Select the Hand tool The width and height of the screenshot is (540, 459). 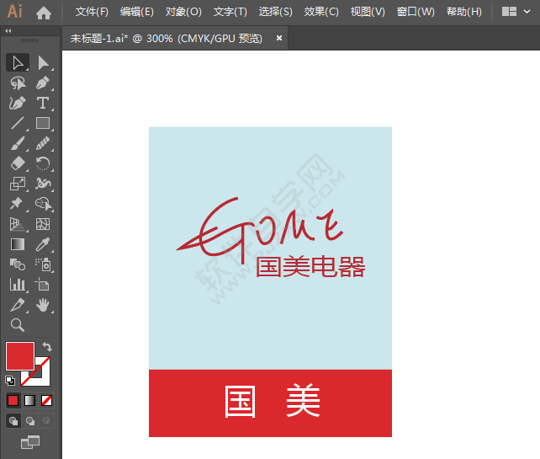[x=43, y=305]
